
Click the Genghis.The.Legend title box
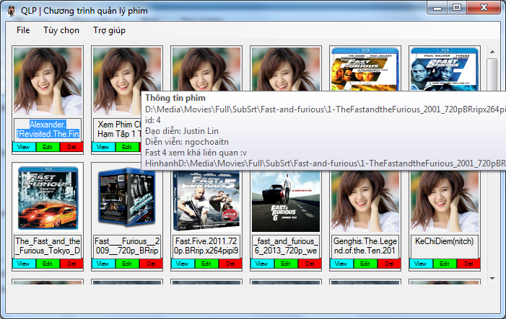(365, 246)
